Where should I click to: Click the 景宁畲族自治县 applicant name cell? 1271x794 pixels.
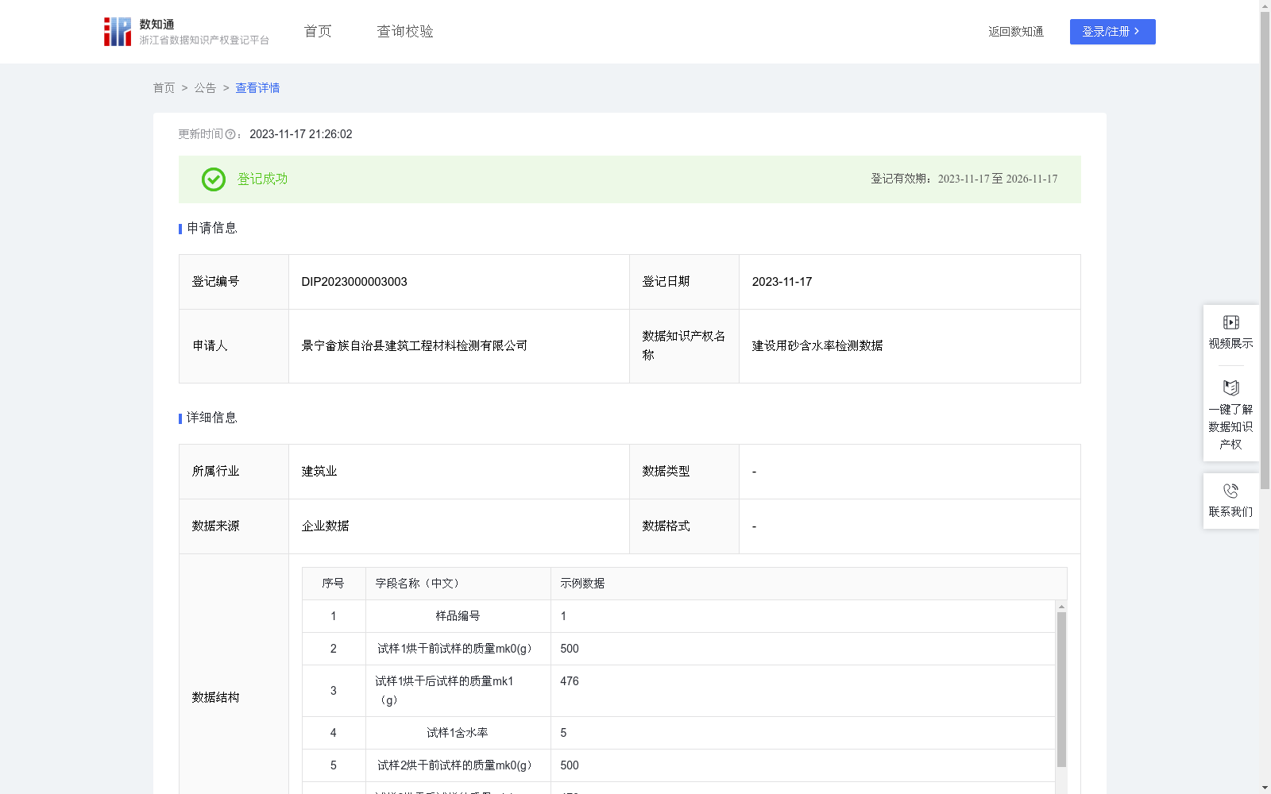pyautogui.click(x=414, y=345)
